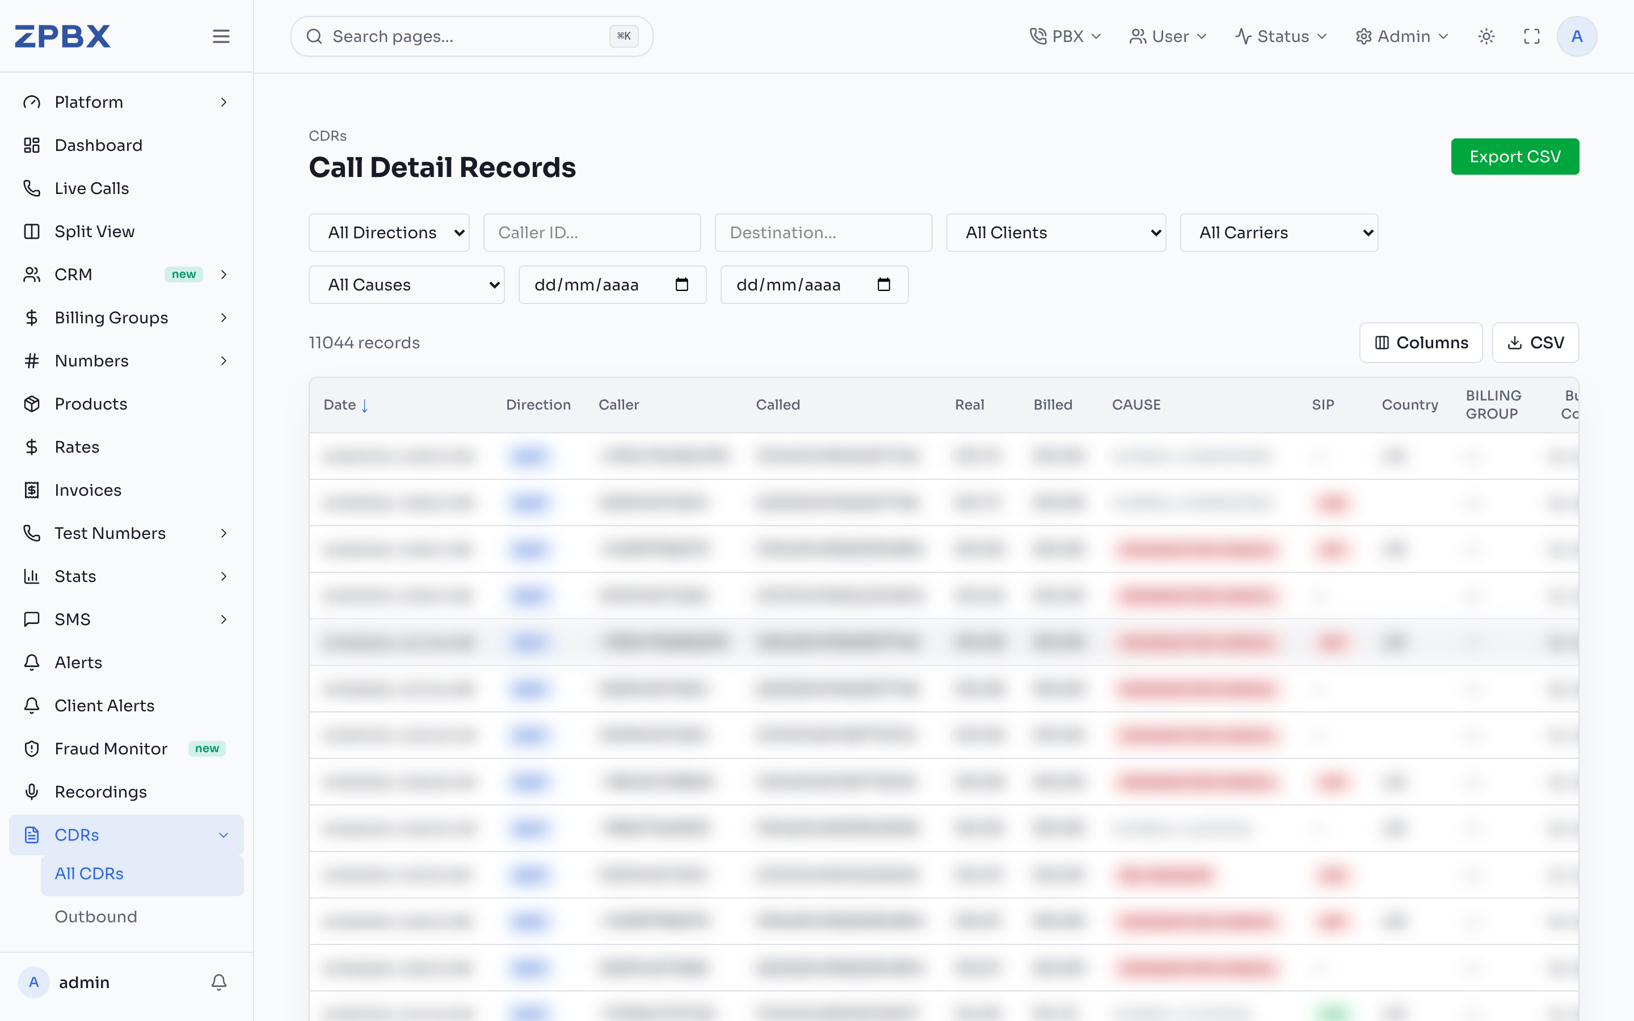Expand SMS submenu chevron
Screen dimensions: 1634x1021
(x=224, y=619)
